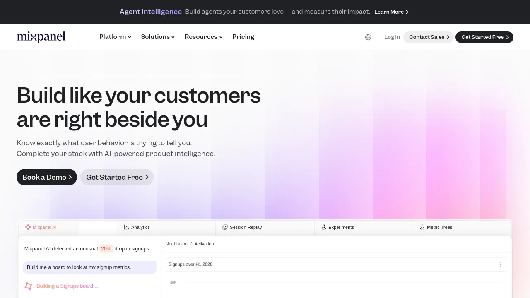Open the language globe icon
The image size is (530, 298).
pyautogui.click(x=368, y=37)
